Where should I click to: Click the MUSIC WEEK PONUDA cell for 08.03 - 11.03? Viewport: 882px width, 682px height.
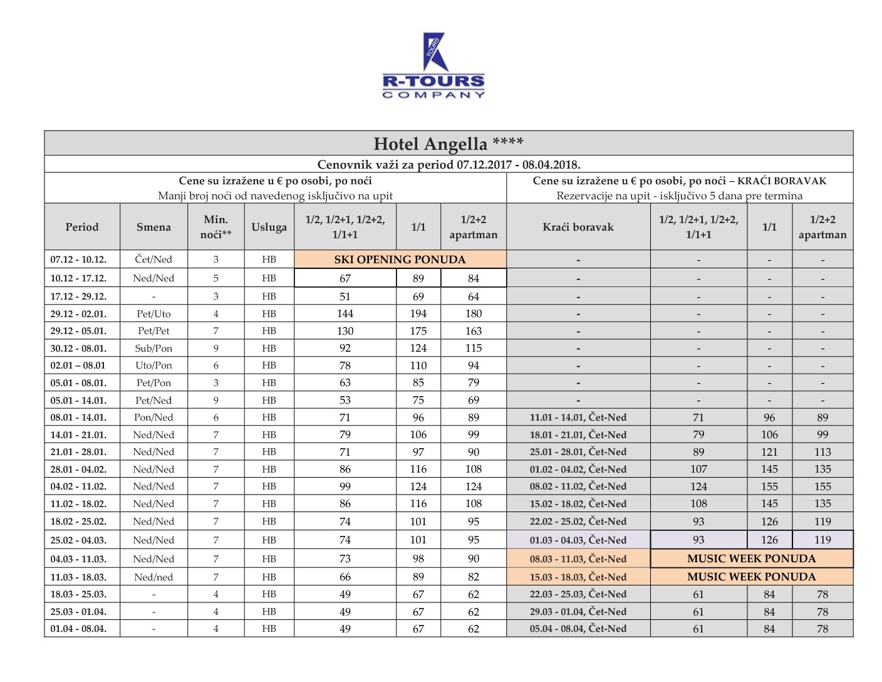point(752,559)
